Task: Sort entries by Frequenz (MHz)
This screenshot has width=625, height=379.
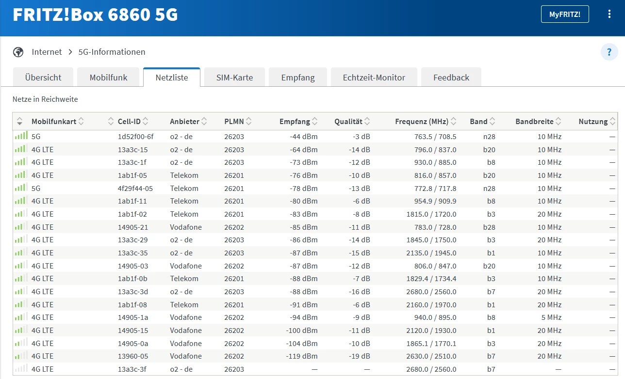Action: 426,122
